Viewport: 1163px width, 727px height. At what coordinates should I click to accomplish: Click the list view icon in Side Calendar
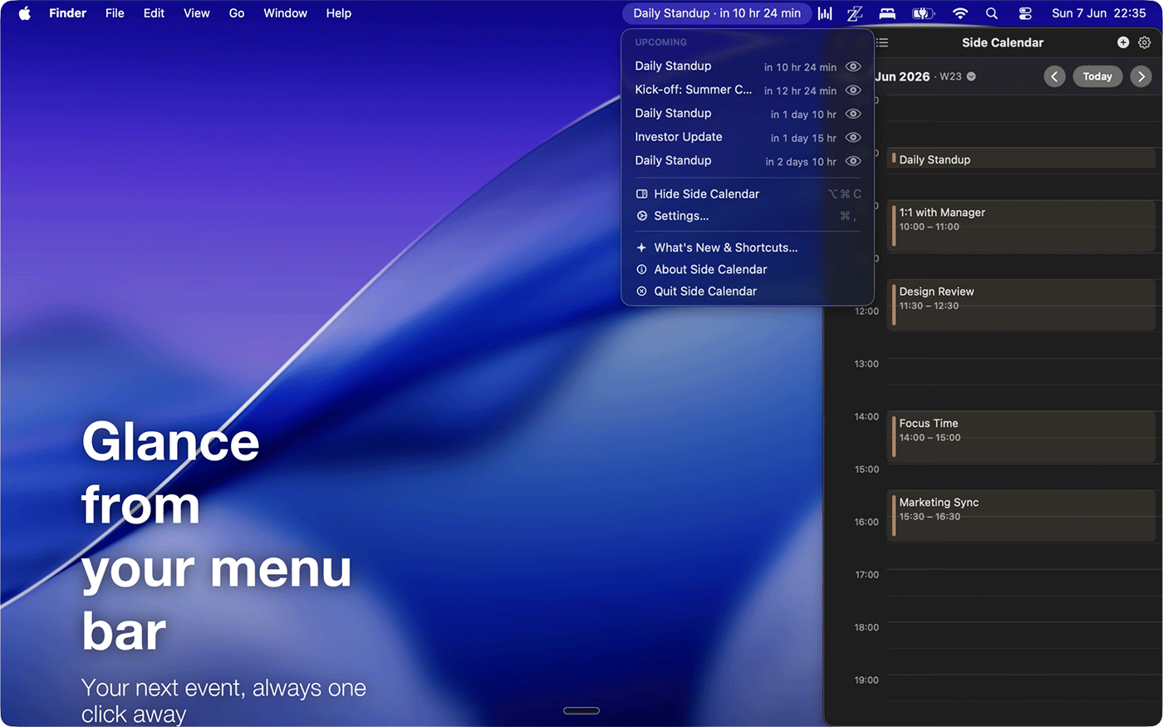click(x=882, y=42)
